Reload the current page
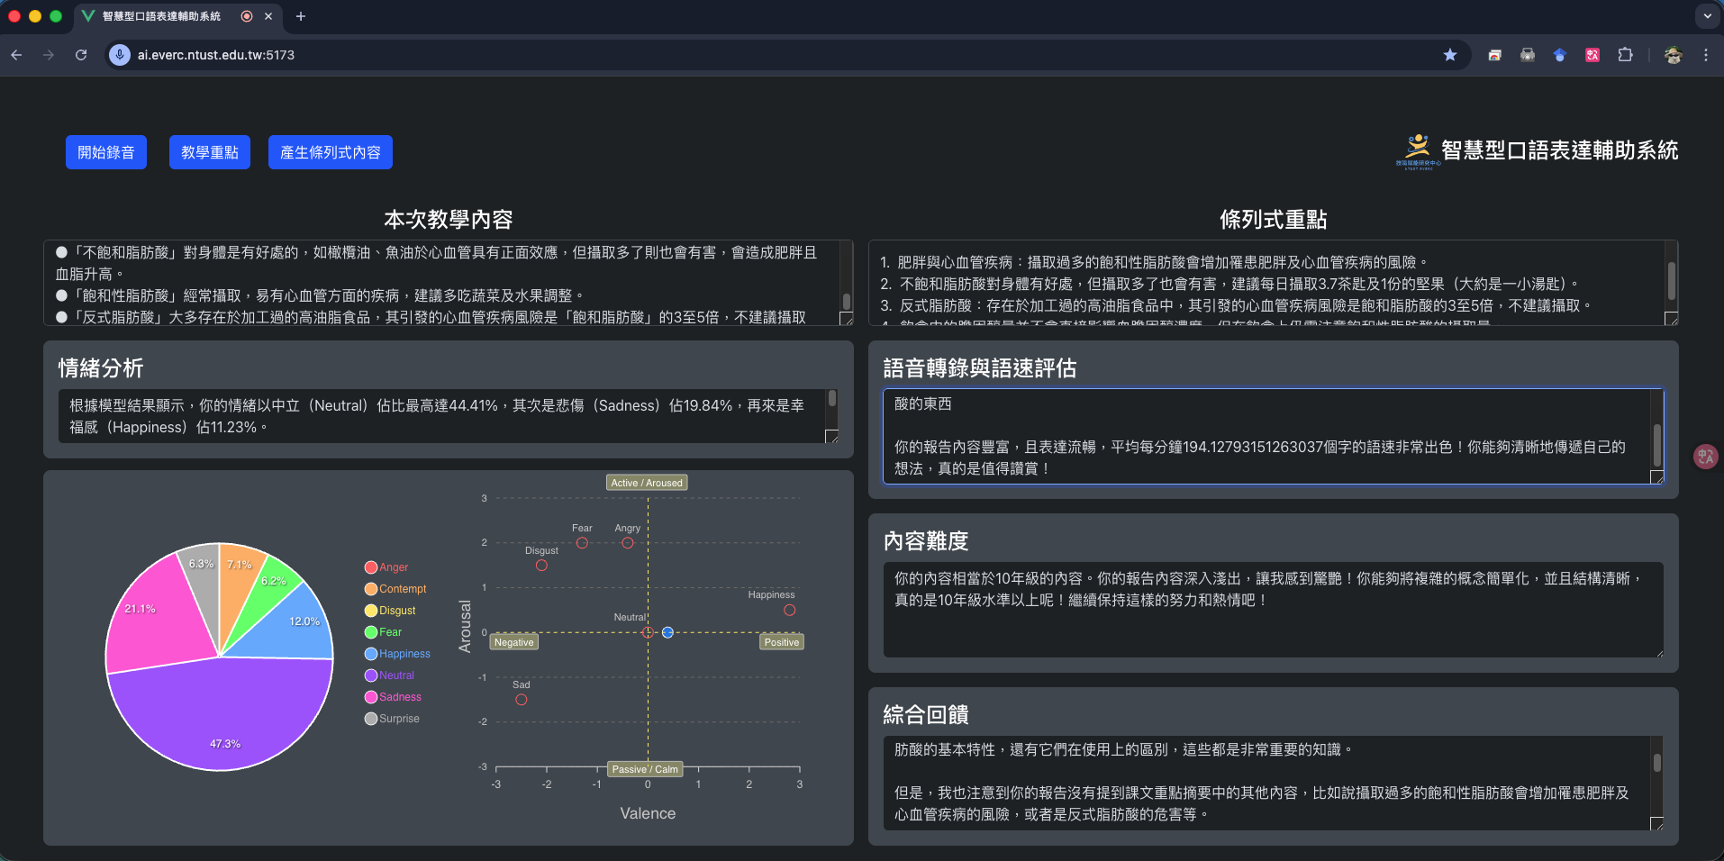This screenshot has width=1724, height=861. [81, 55]
